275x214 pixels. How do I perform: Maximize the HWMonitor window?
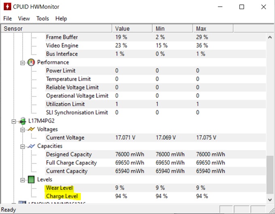(x=242, y=7)
